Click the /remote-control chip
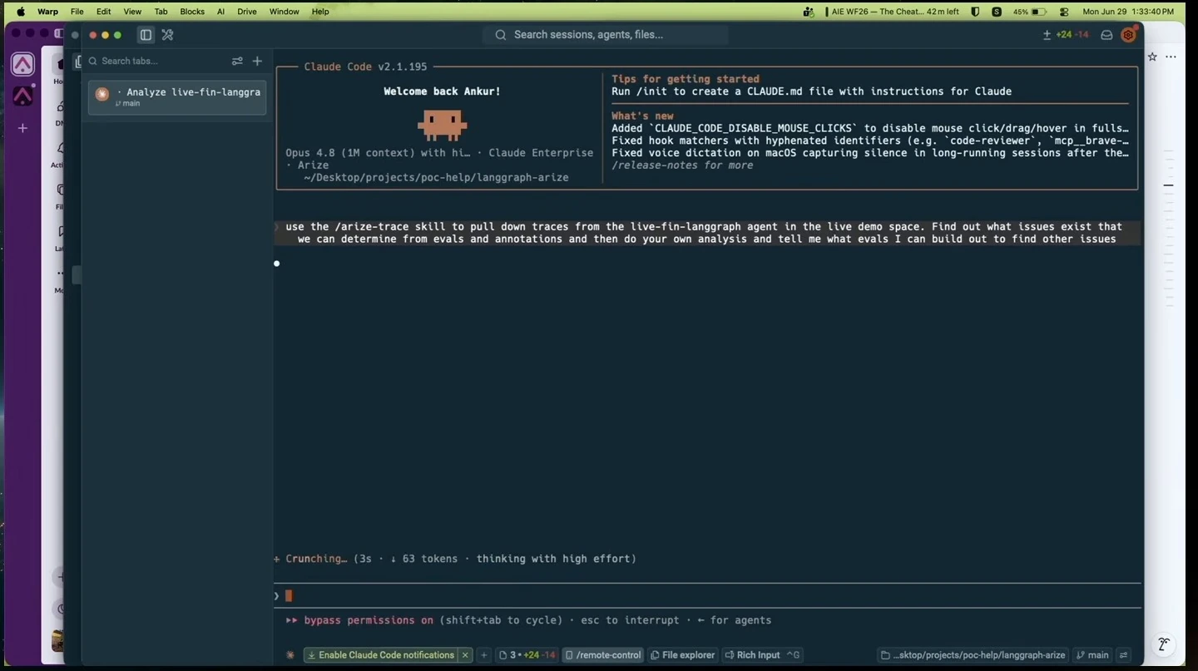Viewport: 1198px width, 671px height. tap(603, 655)
